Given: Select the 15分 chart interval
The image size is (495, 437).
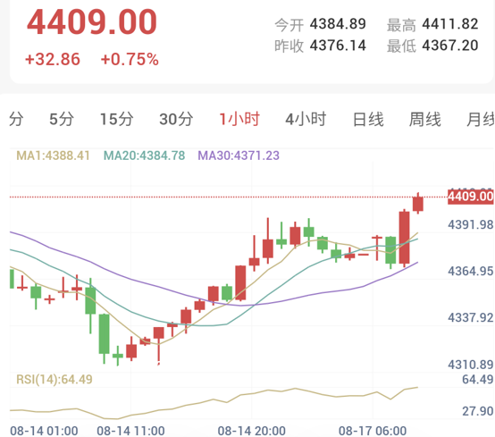Looking at the screenshot, I should (x=116, y=120).
